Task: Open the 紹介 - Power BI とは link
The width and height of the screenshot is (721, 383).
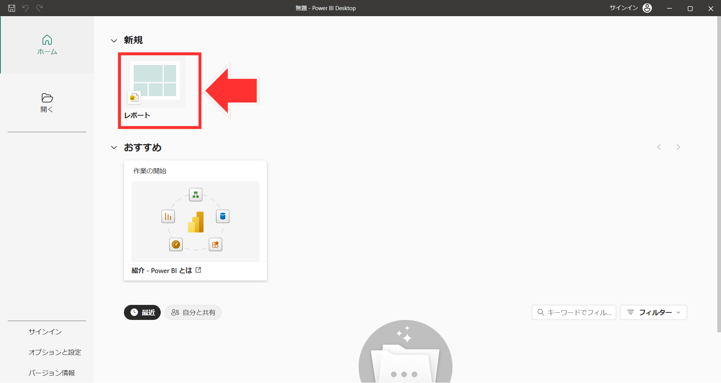Action: tap(166, 271)
